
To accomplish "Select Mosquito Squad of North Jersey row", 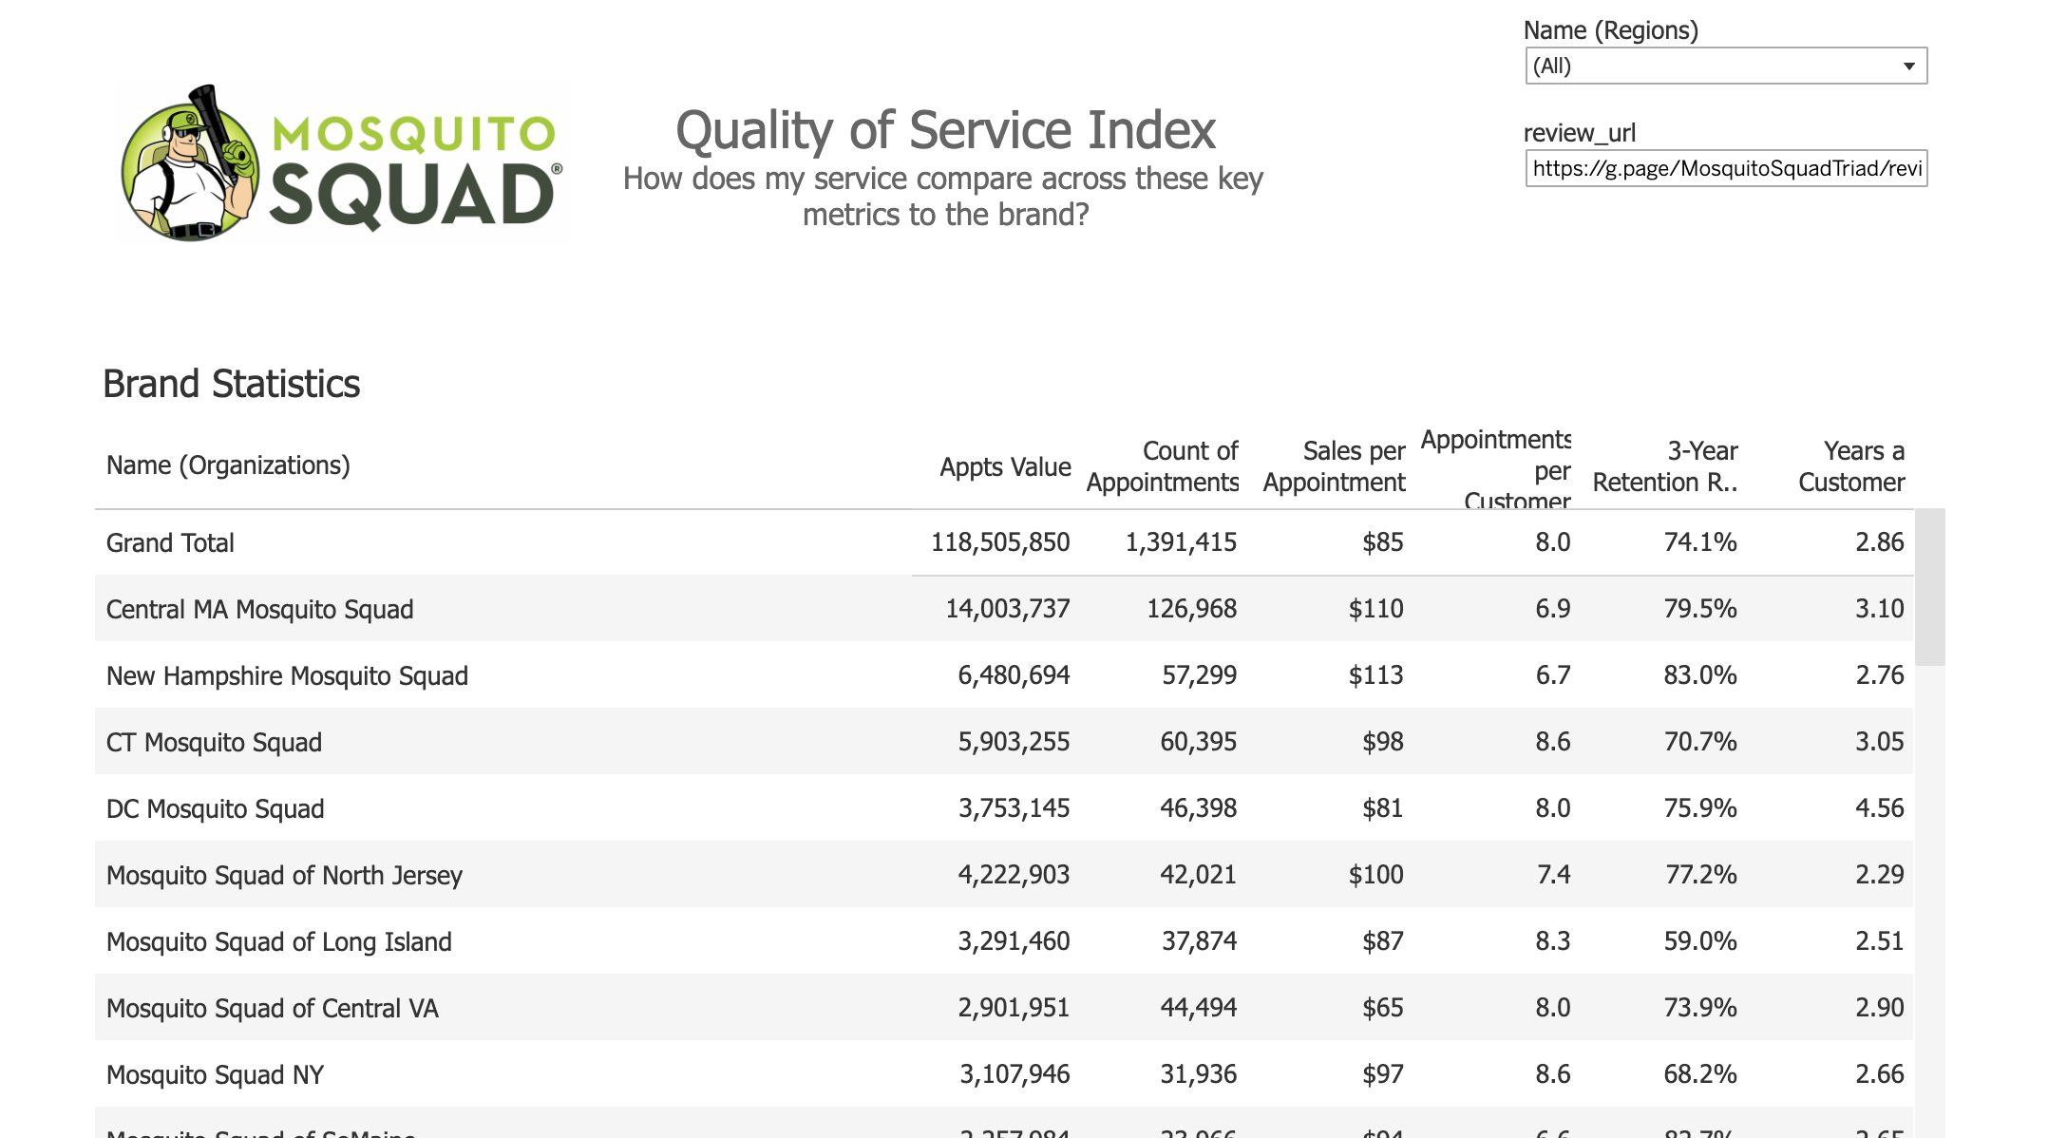I will click(284, 876).
